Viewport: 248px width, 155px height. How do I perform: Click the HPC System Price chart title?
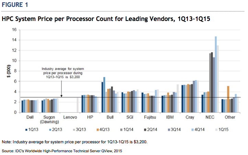(106, 19)
